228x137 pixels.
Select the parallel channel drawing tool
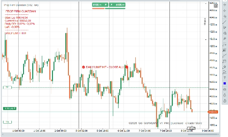point(225,27)
